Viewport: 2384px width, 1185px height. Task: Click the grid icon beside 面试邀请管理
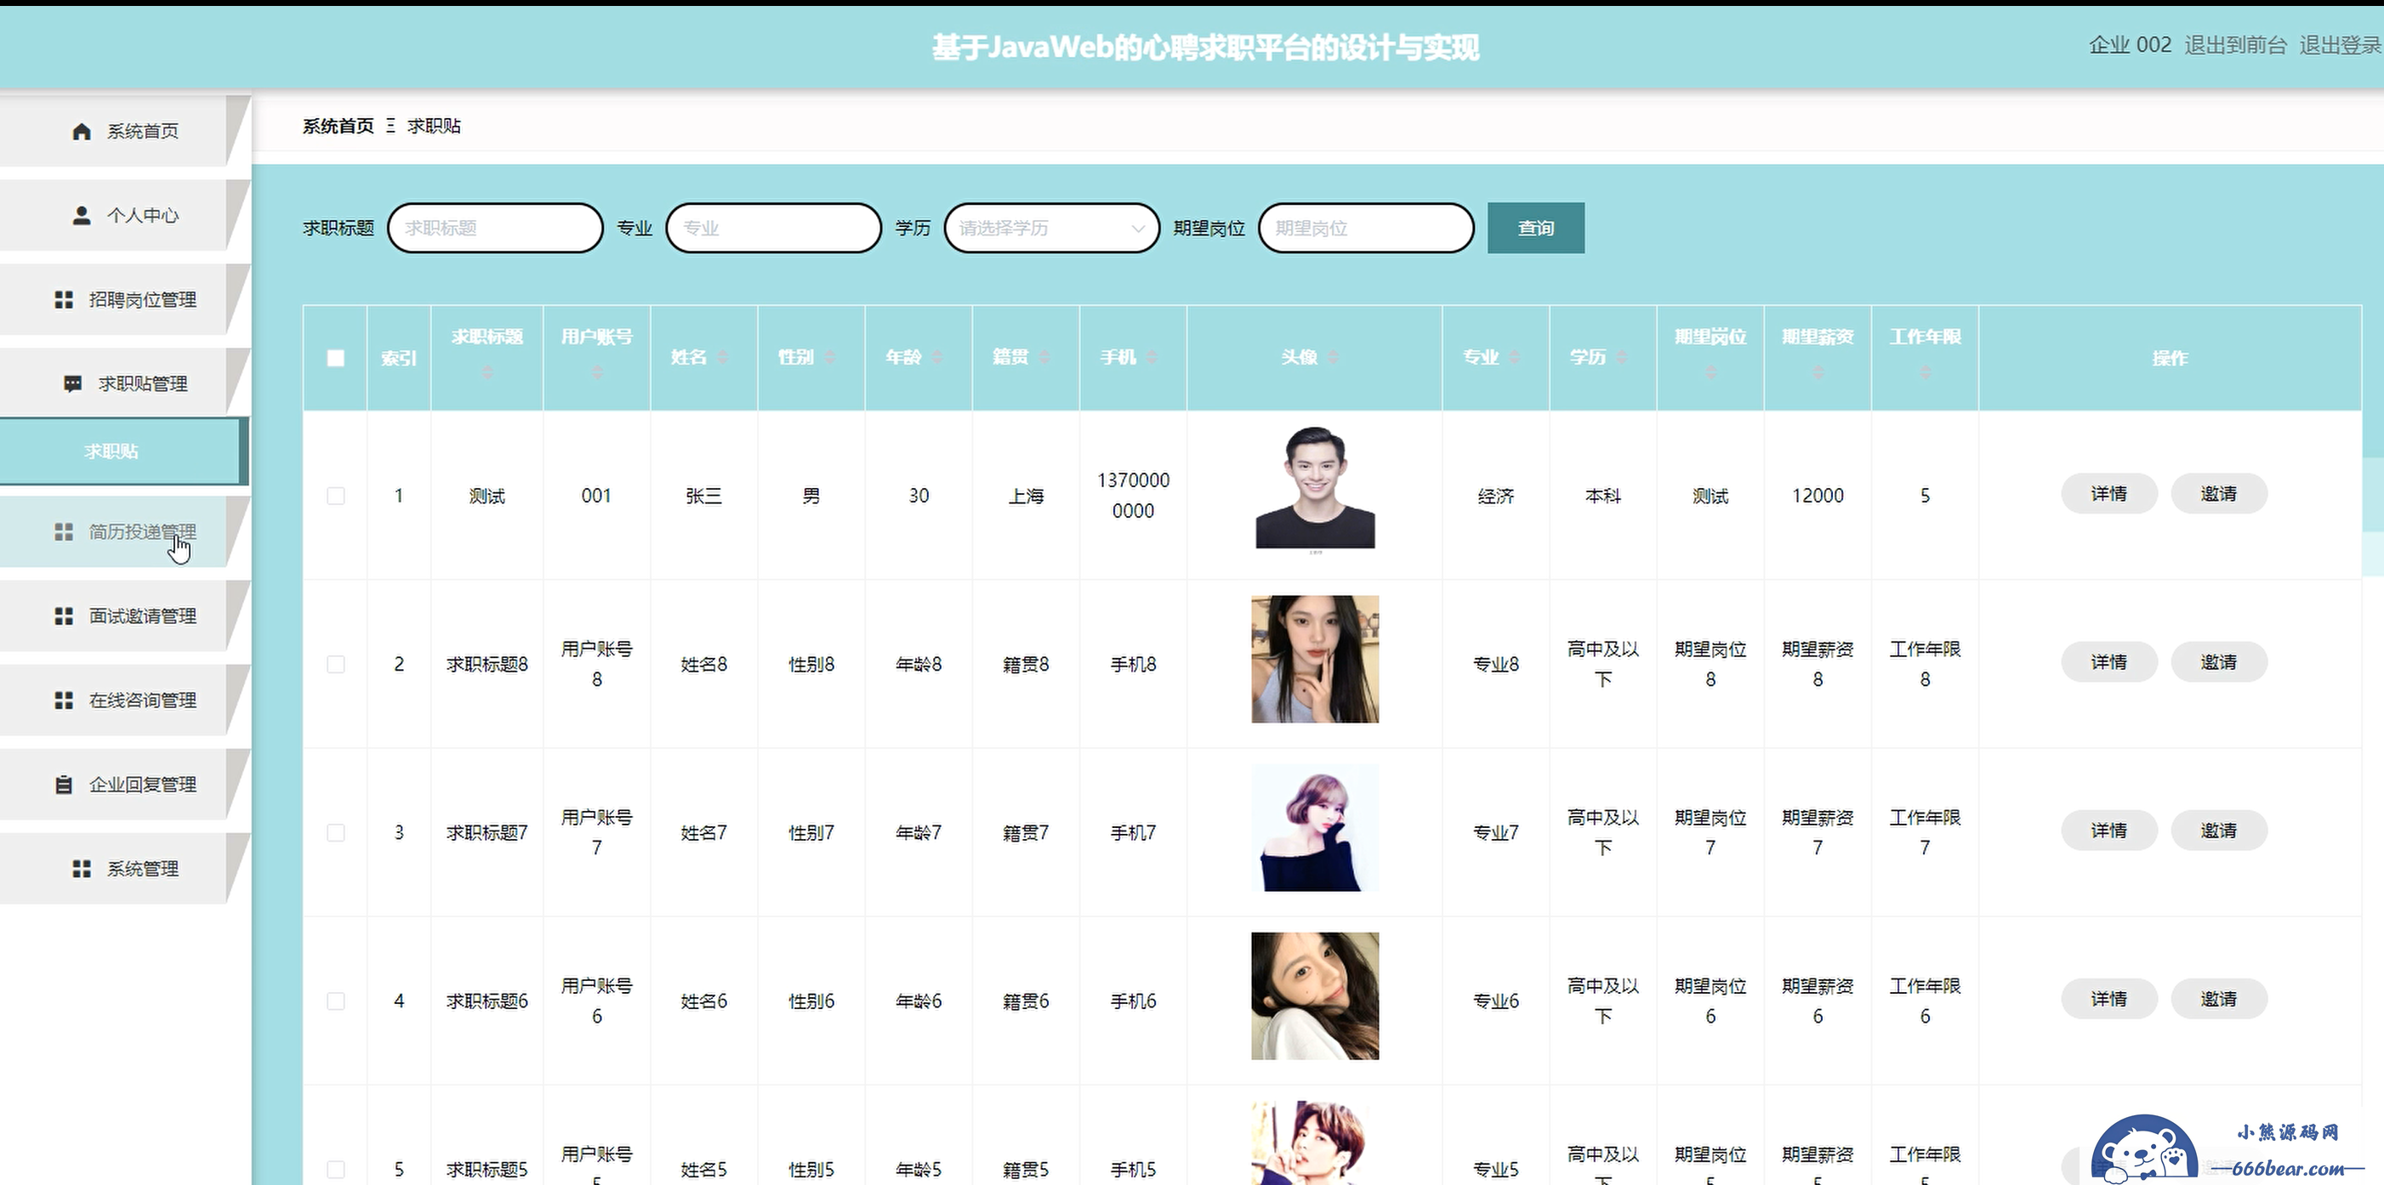(x=64, y=616)
